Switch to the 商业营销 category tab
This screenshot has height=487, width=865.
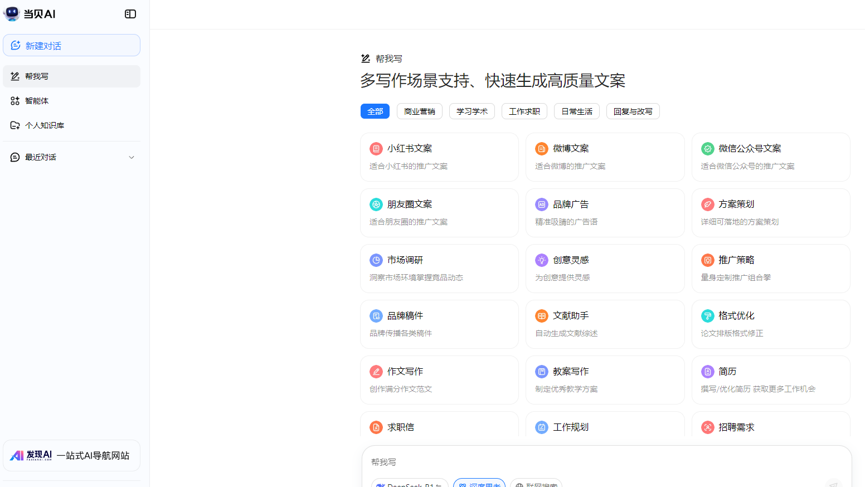pos(420,111)
